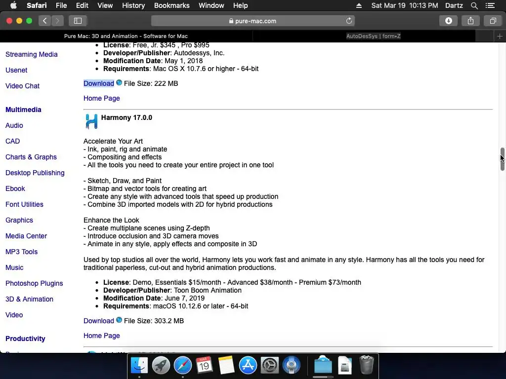The image size is (506, 379).
Task: Open the Desktop Publishing link
Action: click(x=35, y=173)
